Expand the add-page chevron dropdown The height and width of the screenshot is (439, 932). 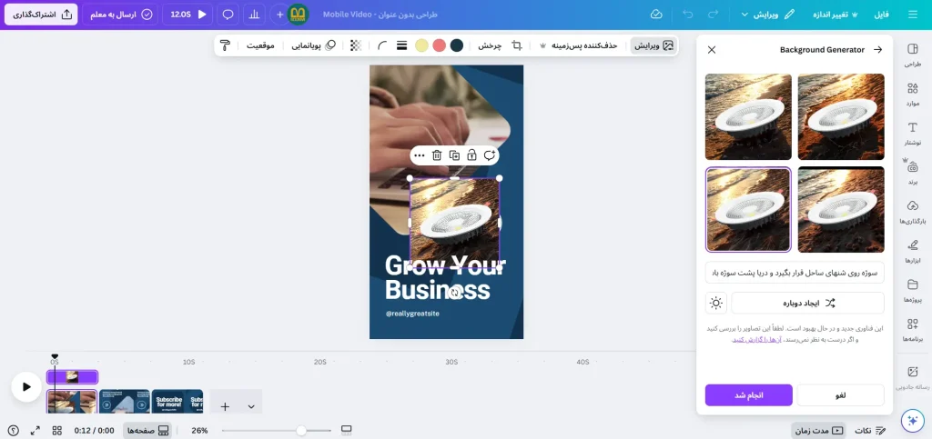tap(251, 406)
